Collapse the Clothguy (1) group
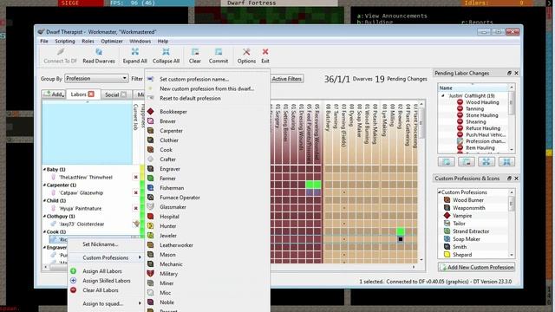Image resolution: width=555 pixels, height=312 pixels. click(44, 216)
